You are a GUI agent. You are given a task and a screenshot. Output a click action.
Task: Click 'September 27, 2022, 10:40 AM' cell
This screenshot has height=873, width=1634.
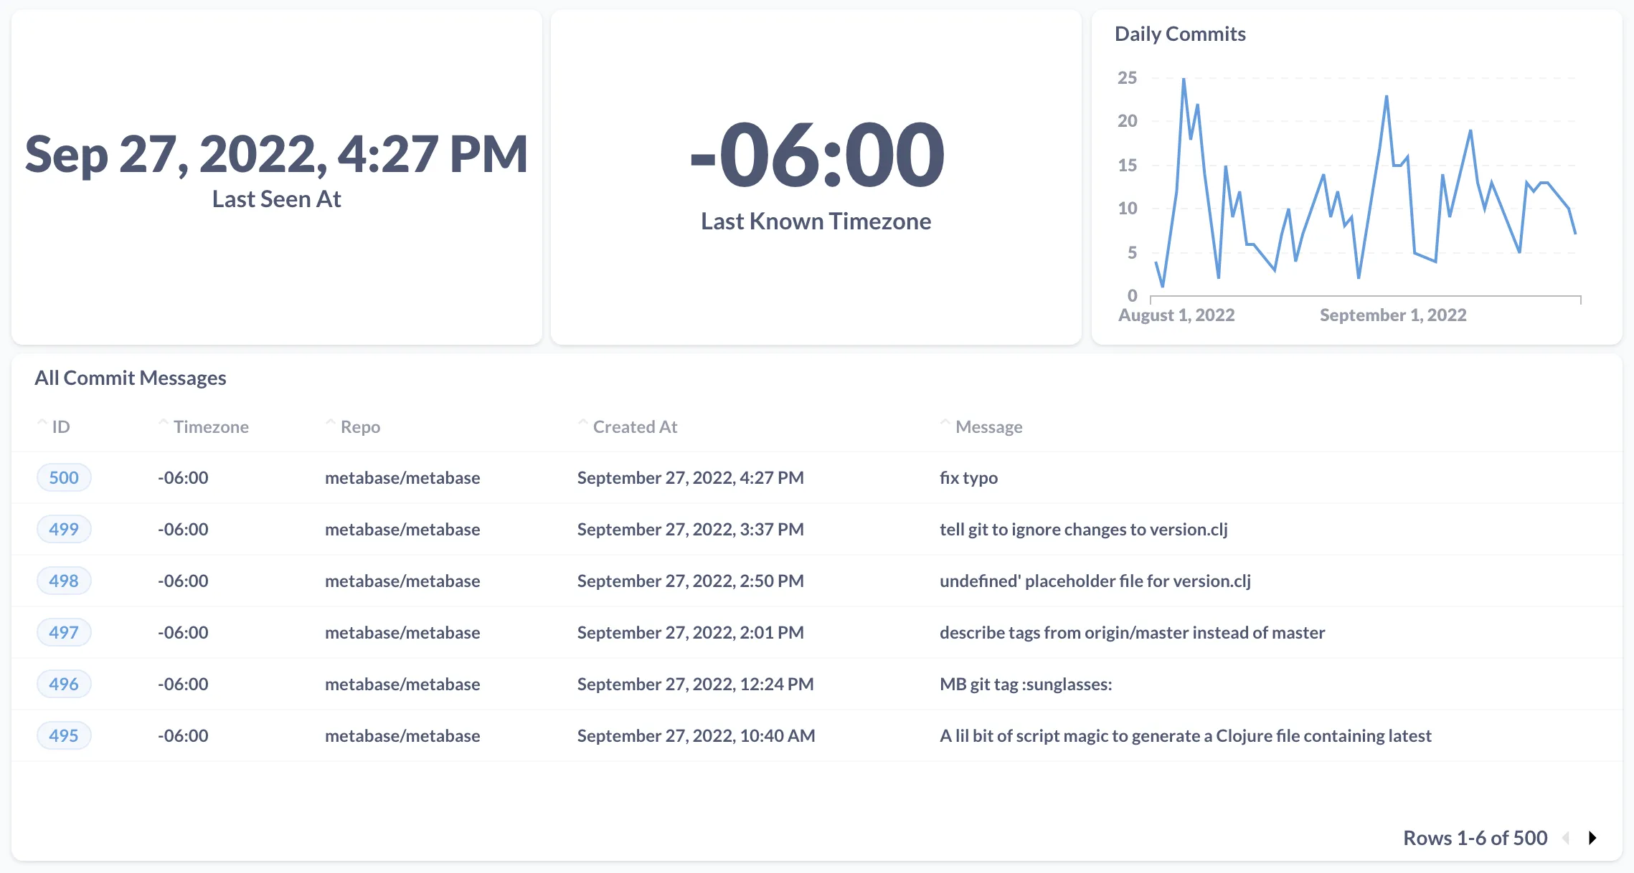tap(696, 735)
